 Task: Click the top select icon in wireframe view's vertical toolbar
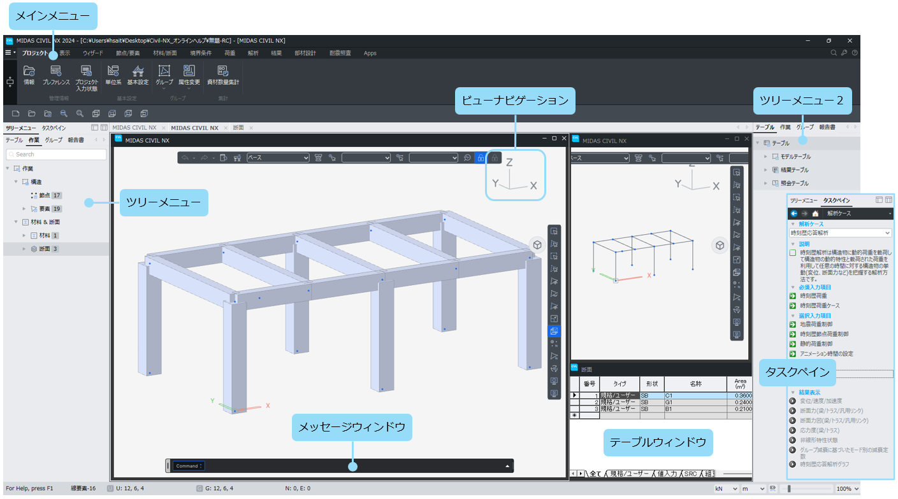pyautogui.click(x=737, y=172)
